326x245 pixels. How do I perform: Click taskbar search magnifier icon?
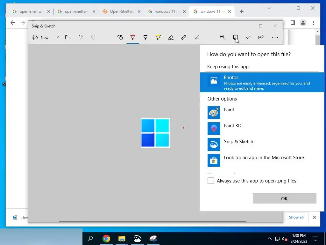(90, 239)
